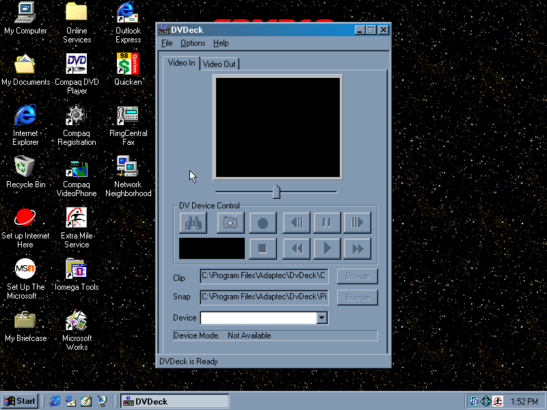
Task: Select the Outlook Express desktop icon
Action: point(128,23)
